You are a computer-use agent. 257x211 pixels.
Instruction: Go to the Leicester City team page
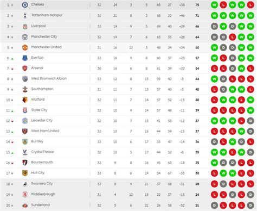coord(42,120)
